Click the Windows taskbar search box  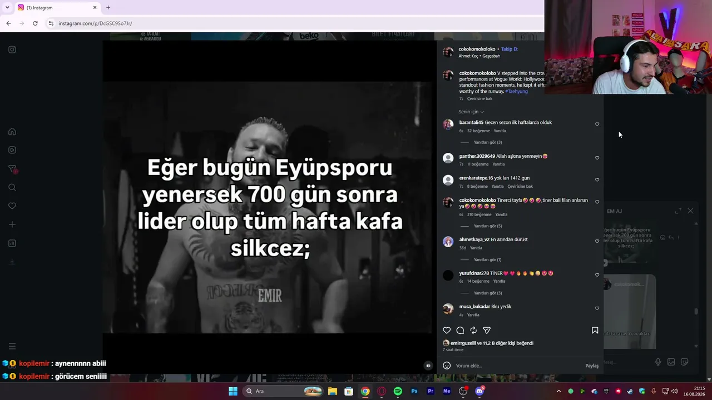283,391
